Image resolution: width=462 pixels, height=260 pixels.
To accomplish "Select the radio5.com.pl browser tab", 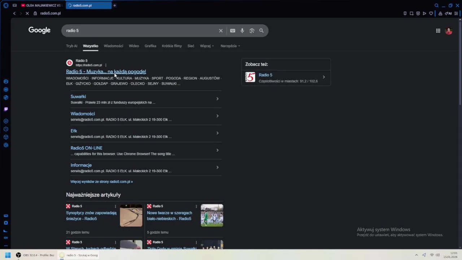I will pos(88,5).
